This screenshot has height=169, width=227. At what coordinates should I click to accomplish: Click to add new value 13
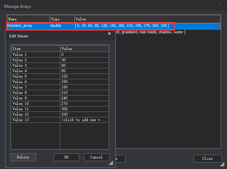pos(84,120)
